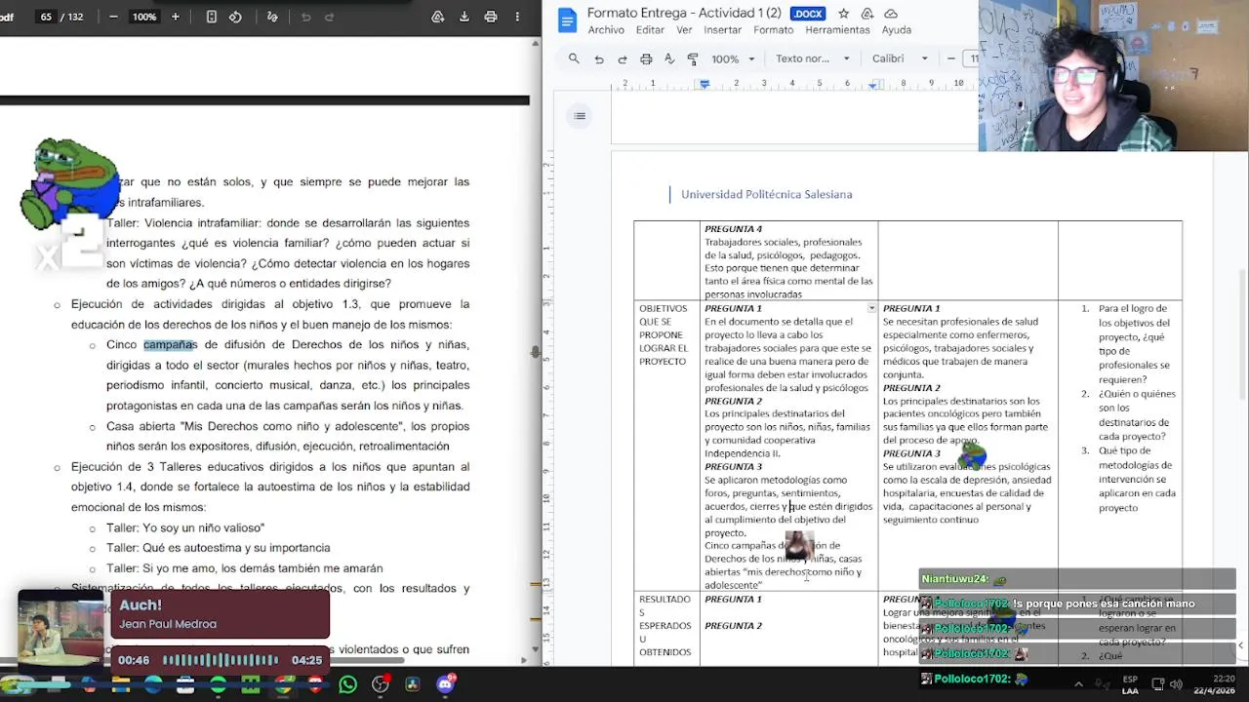
Task: Open the Ver menu
Action: coord(684,30)
